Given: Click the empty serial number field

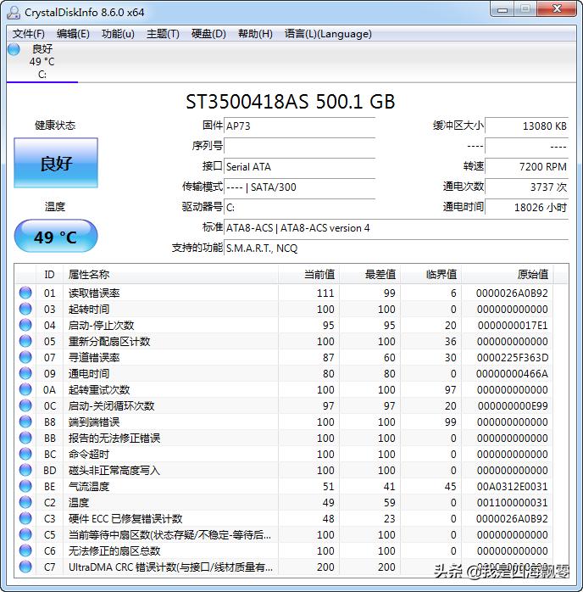Looking at the screenshot, I should [299, 146].
